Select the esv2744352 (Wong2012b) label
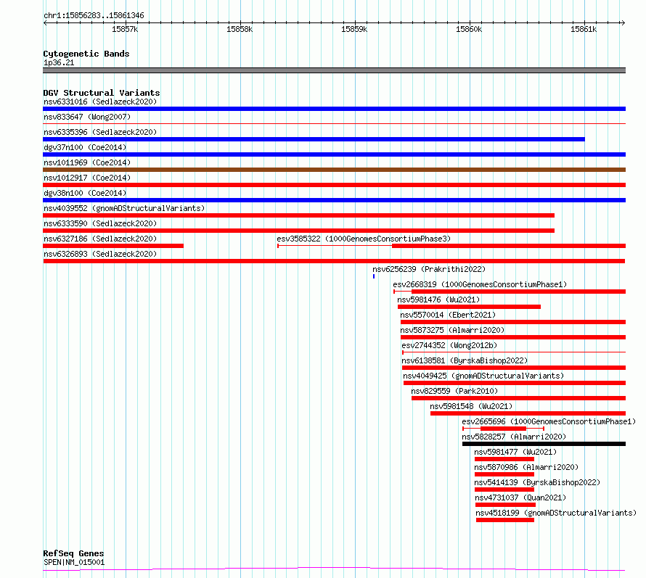The height and width of the screenshot is (578, 646). tap(449, 345)
